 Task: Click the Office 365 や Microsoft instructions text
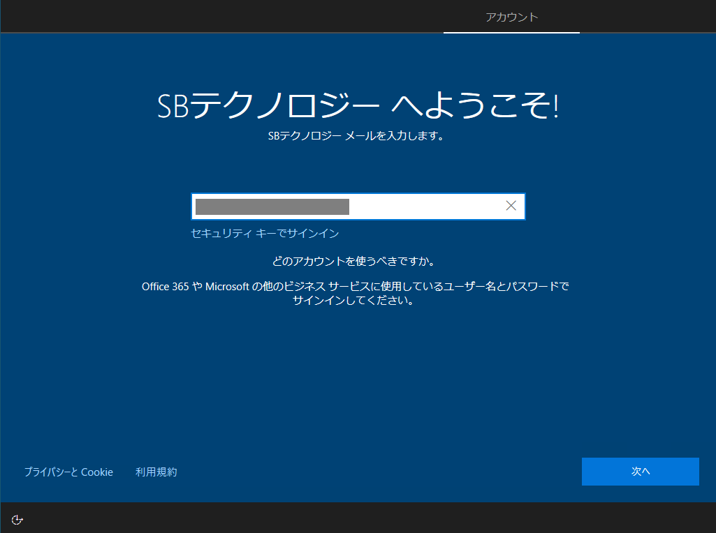click(356, 293)
